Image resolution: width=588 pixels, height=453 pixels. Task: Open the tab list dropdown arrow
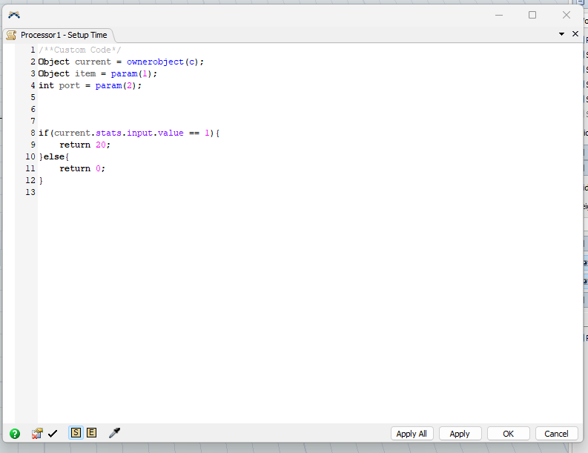(561, 34)
